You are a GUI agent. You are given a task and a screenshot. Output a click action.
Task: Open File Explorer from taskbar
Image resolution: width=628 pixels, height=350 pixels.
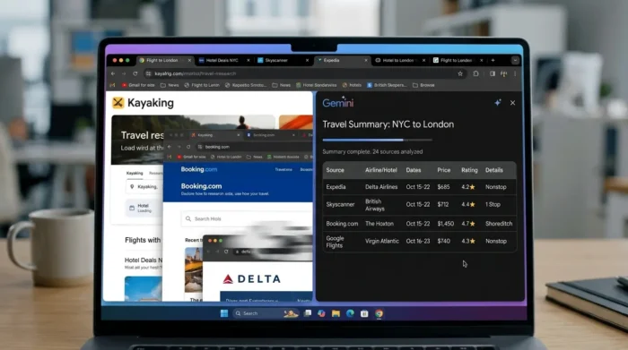coord(336,313)
